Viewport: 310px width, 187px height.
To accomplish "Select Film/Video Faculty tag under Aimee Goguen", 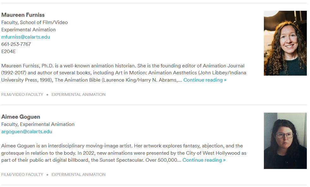I will pyautogui.click(x=22, y=175).
